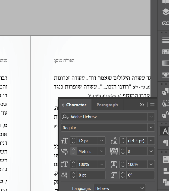
Task: Click the baseline shift icon
Action: point(64,175)
